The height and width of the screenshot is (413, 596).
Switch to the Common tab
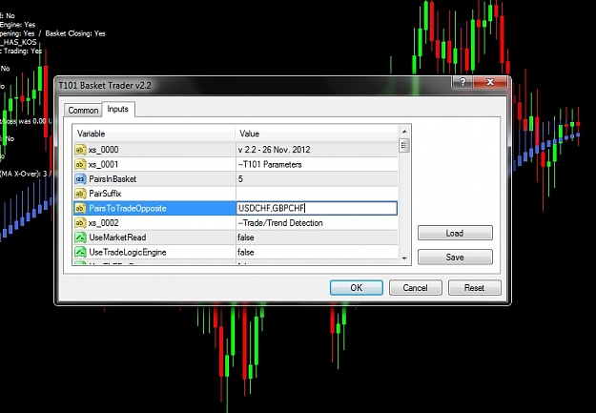pos(83,111)
